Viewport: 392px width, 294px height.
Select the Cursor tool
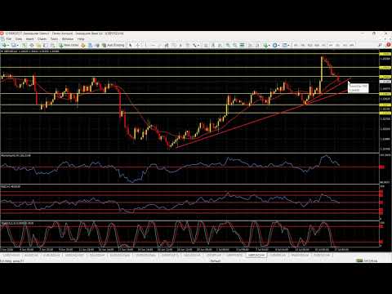[130, 45]
